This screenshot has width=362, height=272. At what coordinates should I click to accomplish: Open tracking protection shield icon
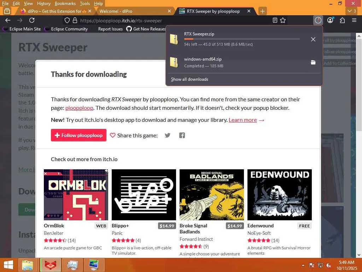click(x=67, y=20)
